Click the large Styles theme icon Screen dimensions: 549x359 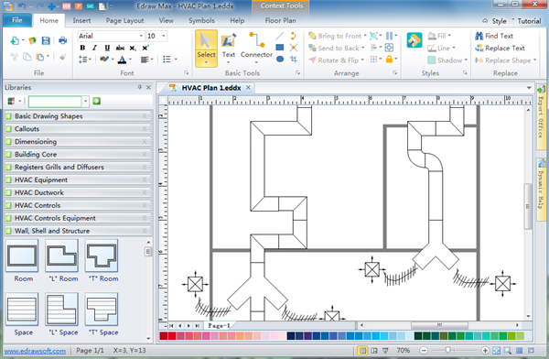tap(414, 40)
